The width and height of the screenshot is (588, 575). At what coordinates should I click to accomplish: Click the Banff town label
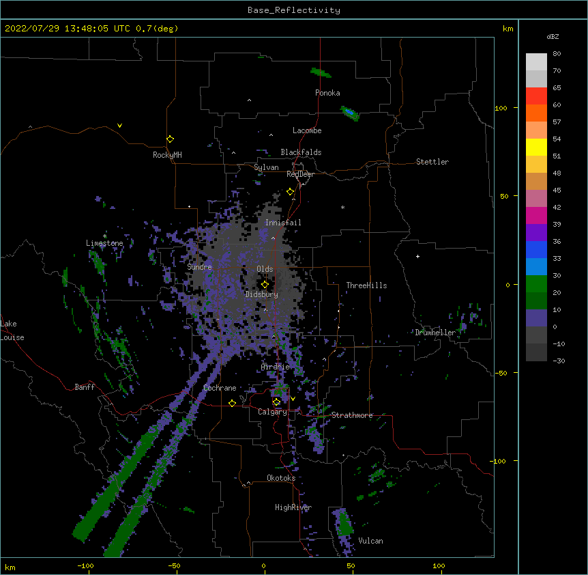85,387
